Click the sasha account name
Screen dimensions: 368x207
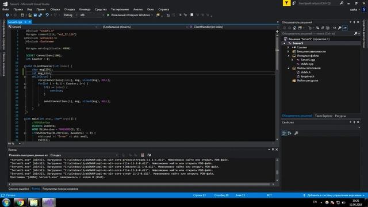[354, 10]
